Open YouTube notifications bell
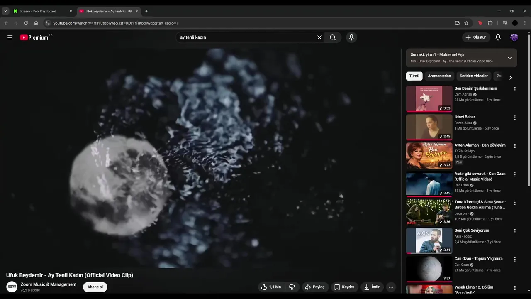 tap(498, 37)
